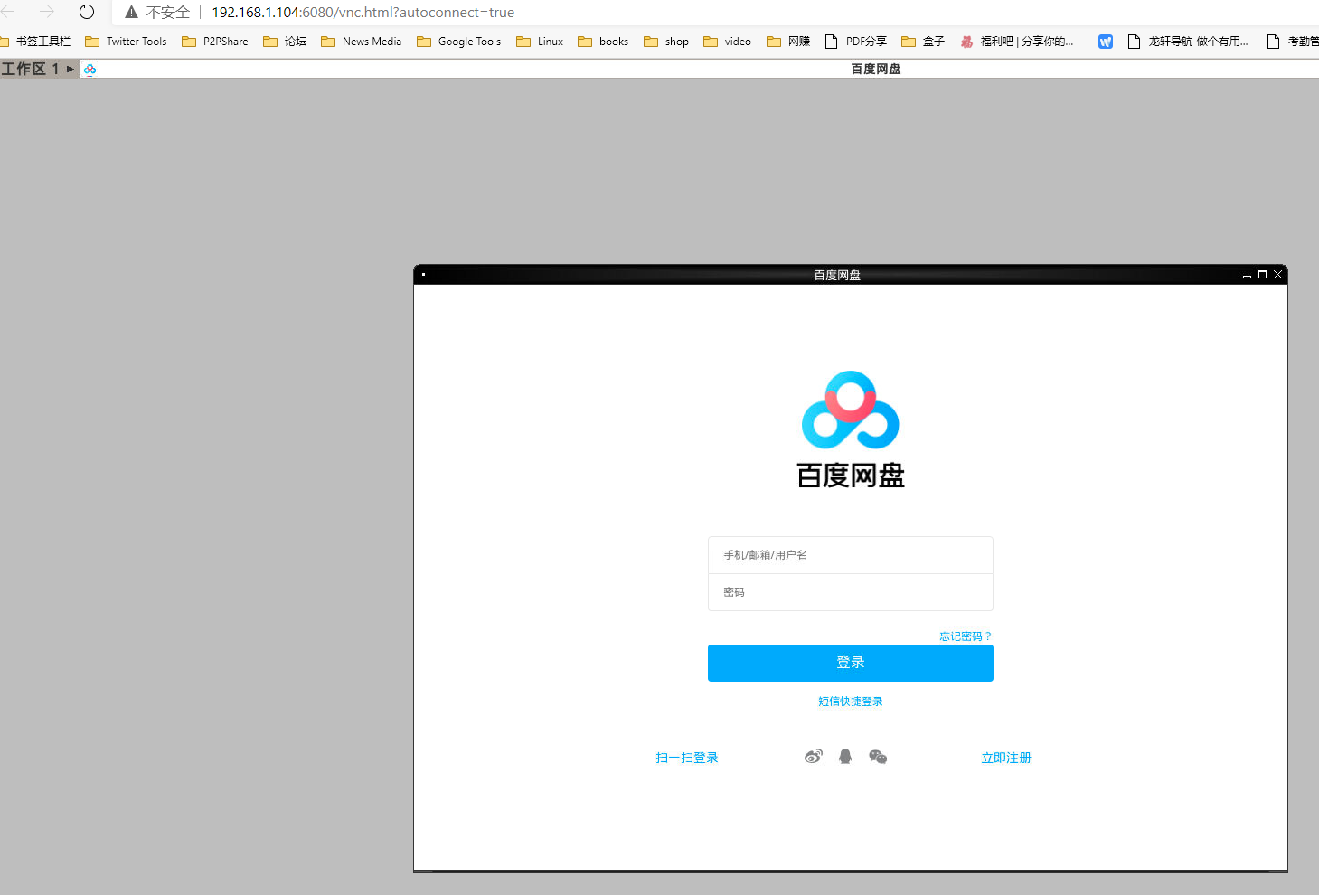Click the blue 登录 button

tap(851, 663)
